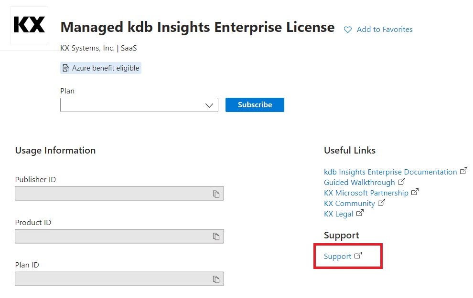Click external-link icon beside KX Community

(x=381, y=203)
